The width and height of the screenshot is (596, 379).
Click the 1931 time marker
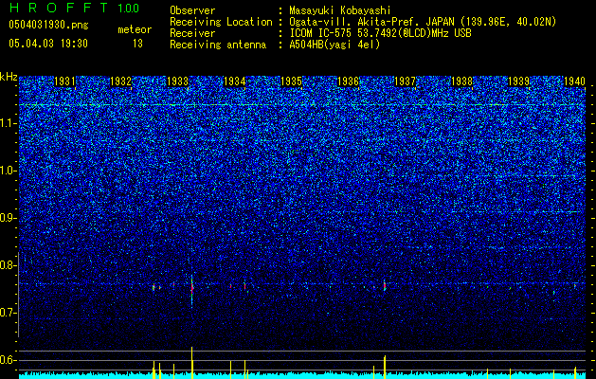[64, 81]
